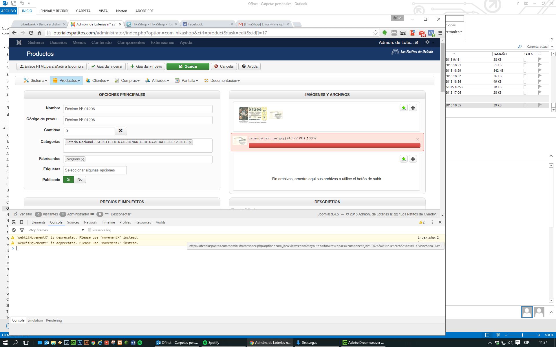
Task: Click the green Guardar button
Action: coord(188,66)
